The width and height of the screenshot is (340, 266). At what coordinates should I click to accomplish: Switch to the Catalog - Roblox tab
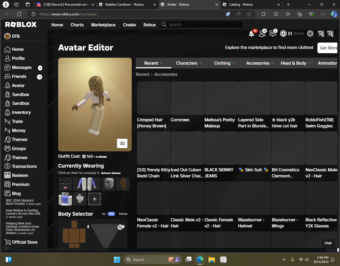tap(251, 5)
